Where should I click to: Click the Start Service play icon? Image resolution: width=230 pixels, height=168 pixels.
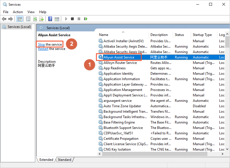[x=66, y=19]
